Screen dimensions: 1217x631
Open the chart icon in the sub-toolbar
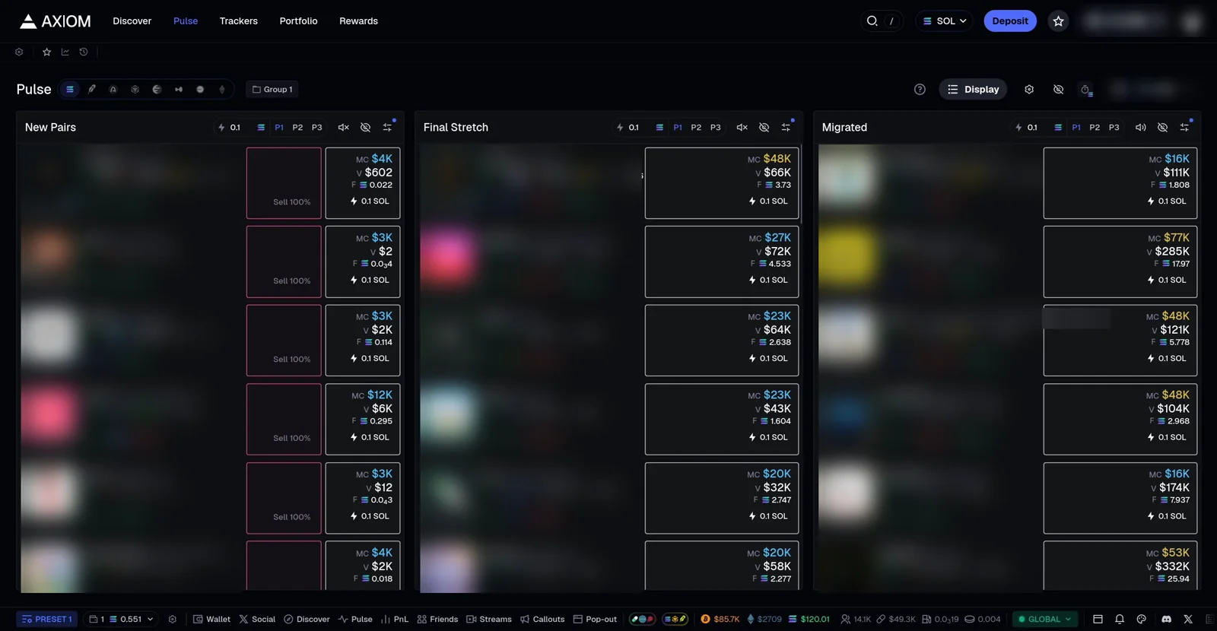click(65, 52)
